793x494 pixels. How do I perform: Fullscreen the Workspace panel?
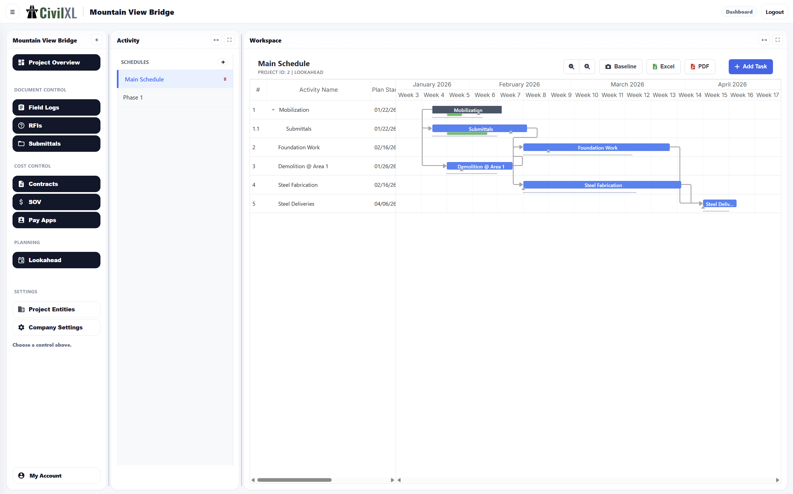pyautogui.click(x=777, y=40)
